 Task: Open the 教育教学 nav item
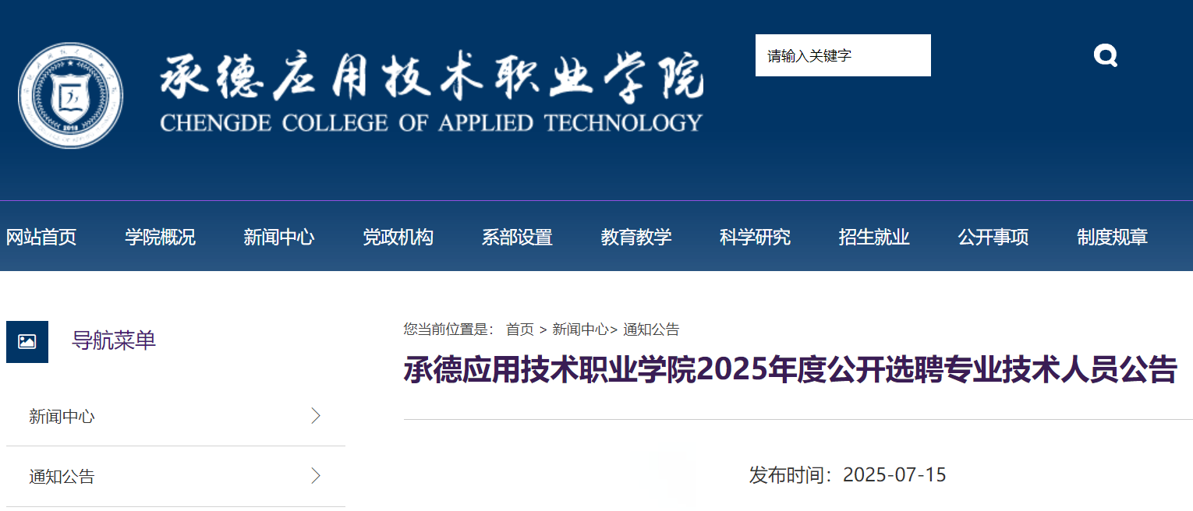(x=636, y=237)
